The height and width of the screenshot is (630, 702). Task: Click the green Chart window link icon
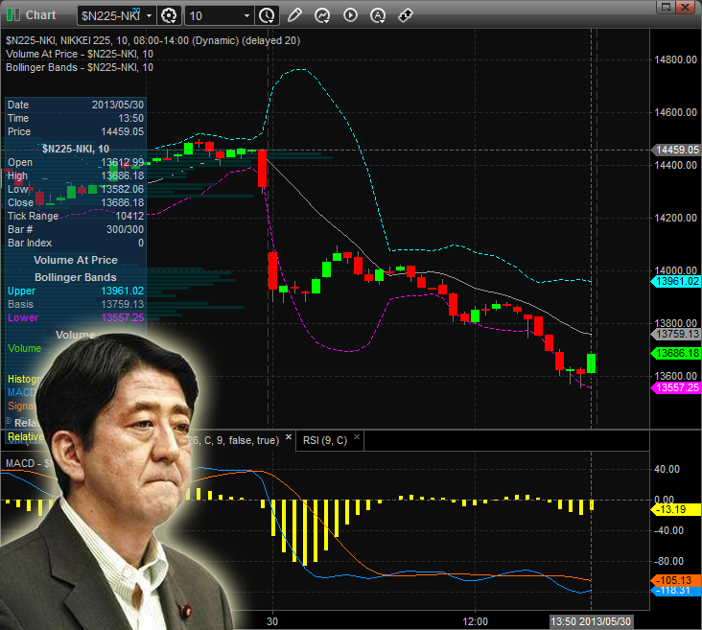pyautogui.click(x=12, y=14)
